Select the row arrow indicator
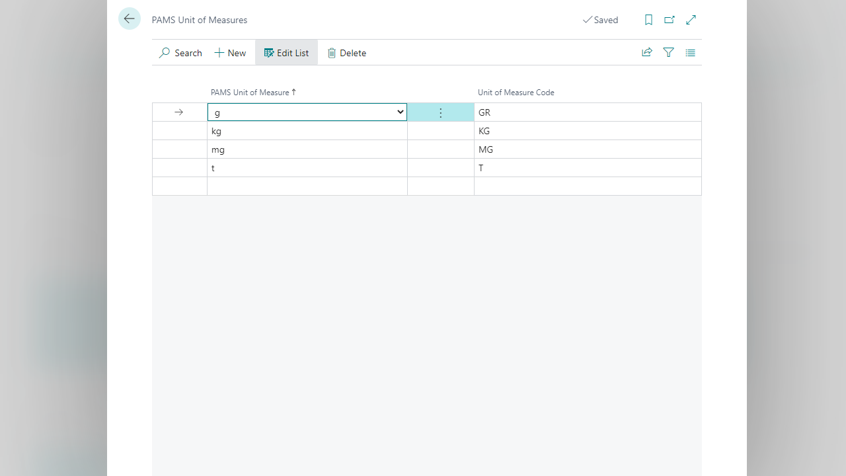This screenshot has height=476, width=846. pos(178,112)
